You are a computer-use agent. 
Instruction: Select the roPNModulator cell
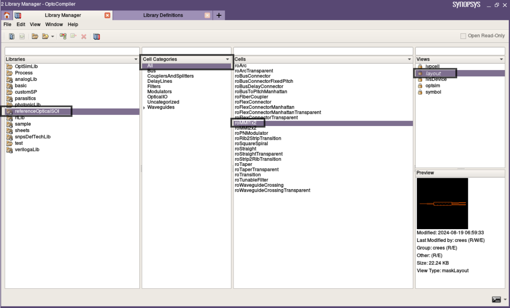point(251,133)
